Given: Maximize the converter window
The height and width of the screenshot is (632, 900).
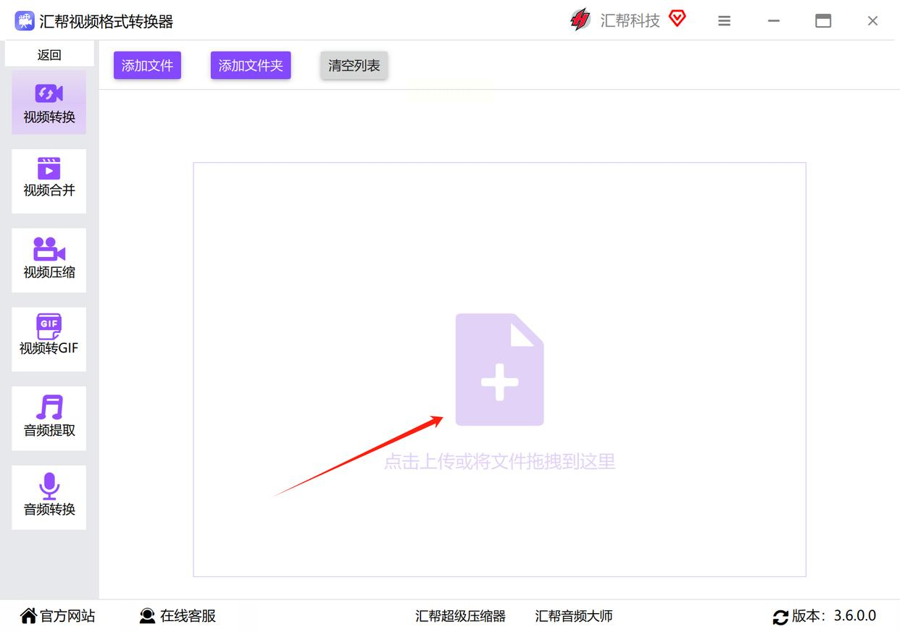Looking at the screenshot, I should coord(823,21).
